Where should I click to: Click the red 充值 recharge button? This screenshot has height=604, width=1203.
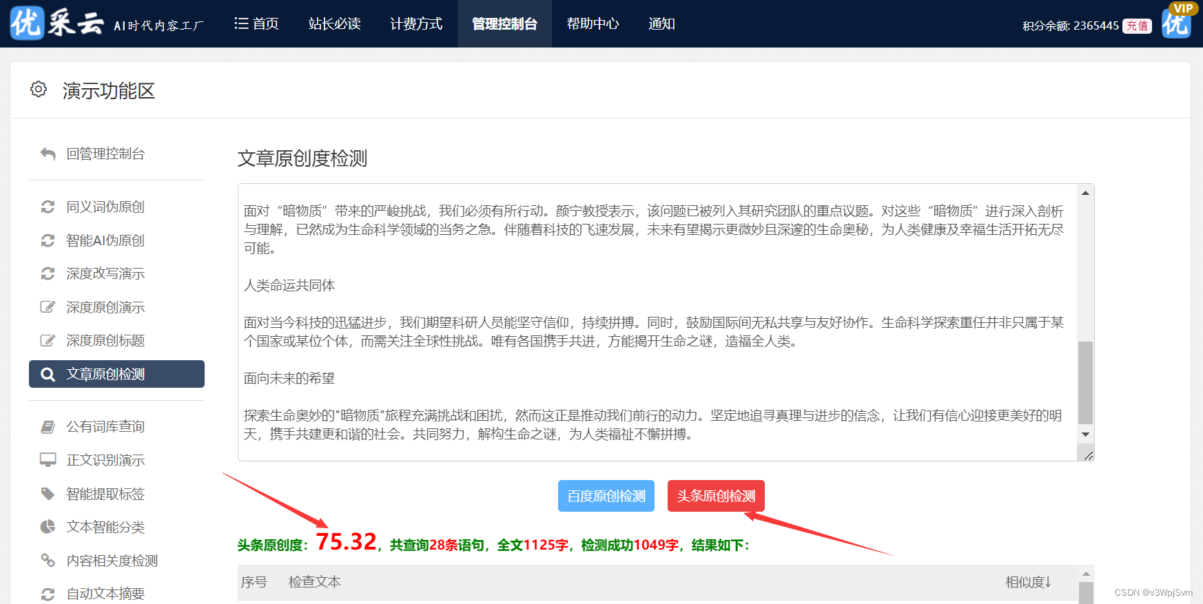1137,26
